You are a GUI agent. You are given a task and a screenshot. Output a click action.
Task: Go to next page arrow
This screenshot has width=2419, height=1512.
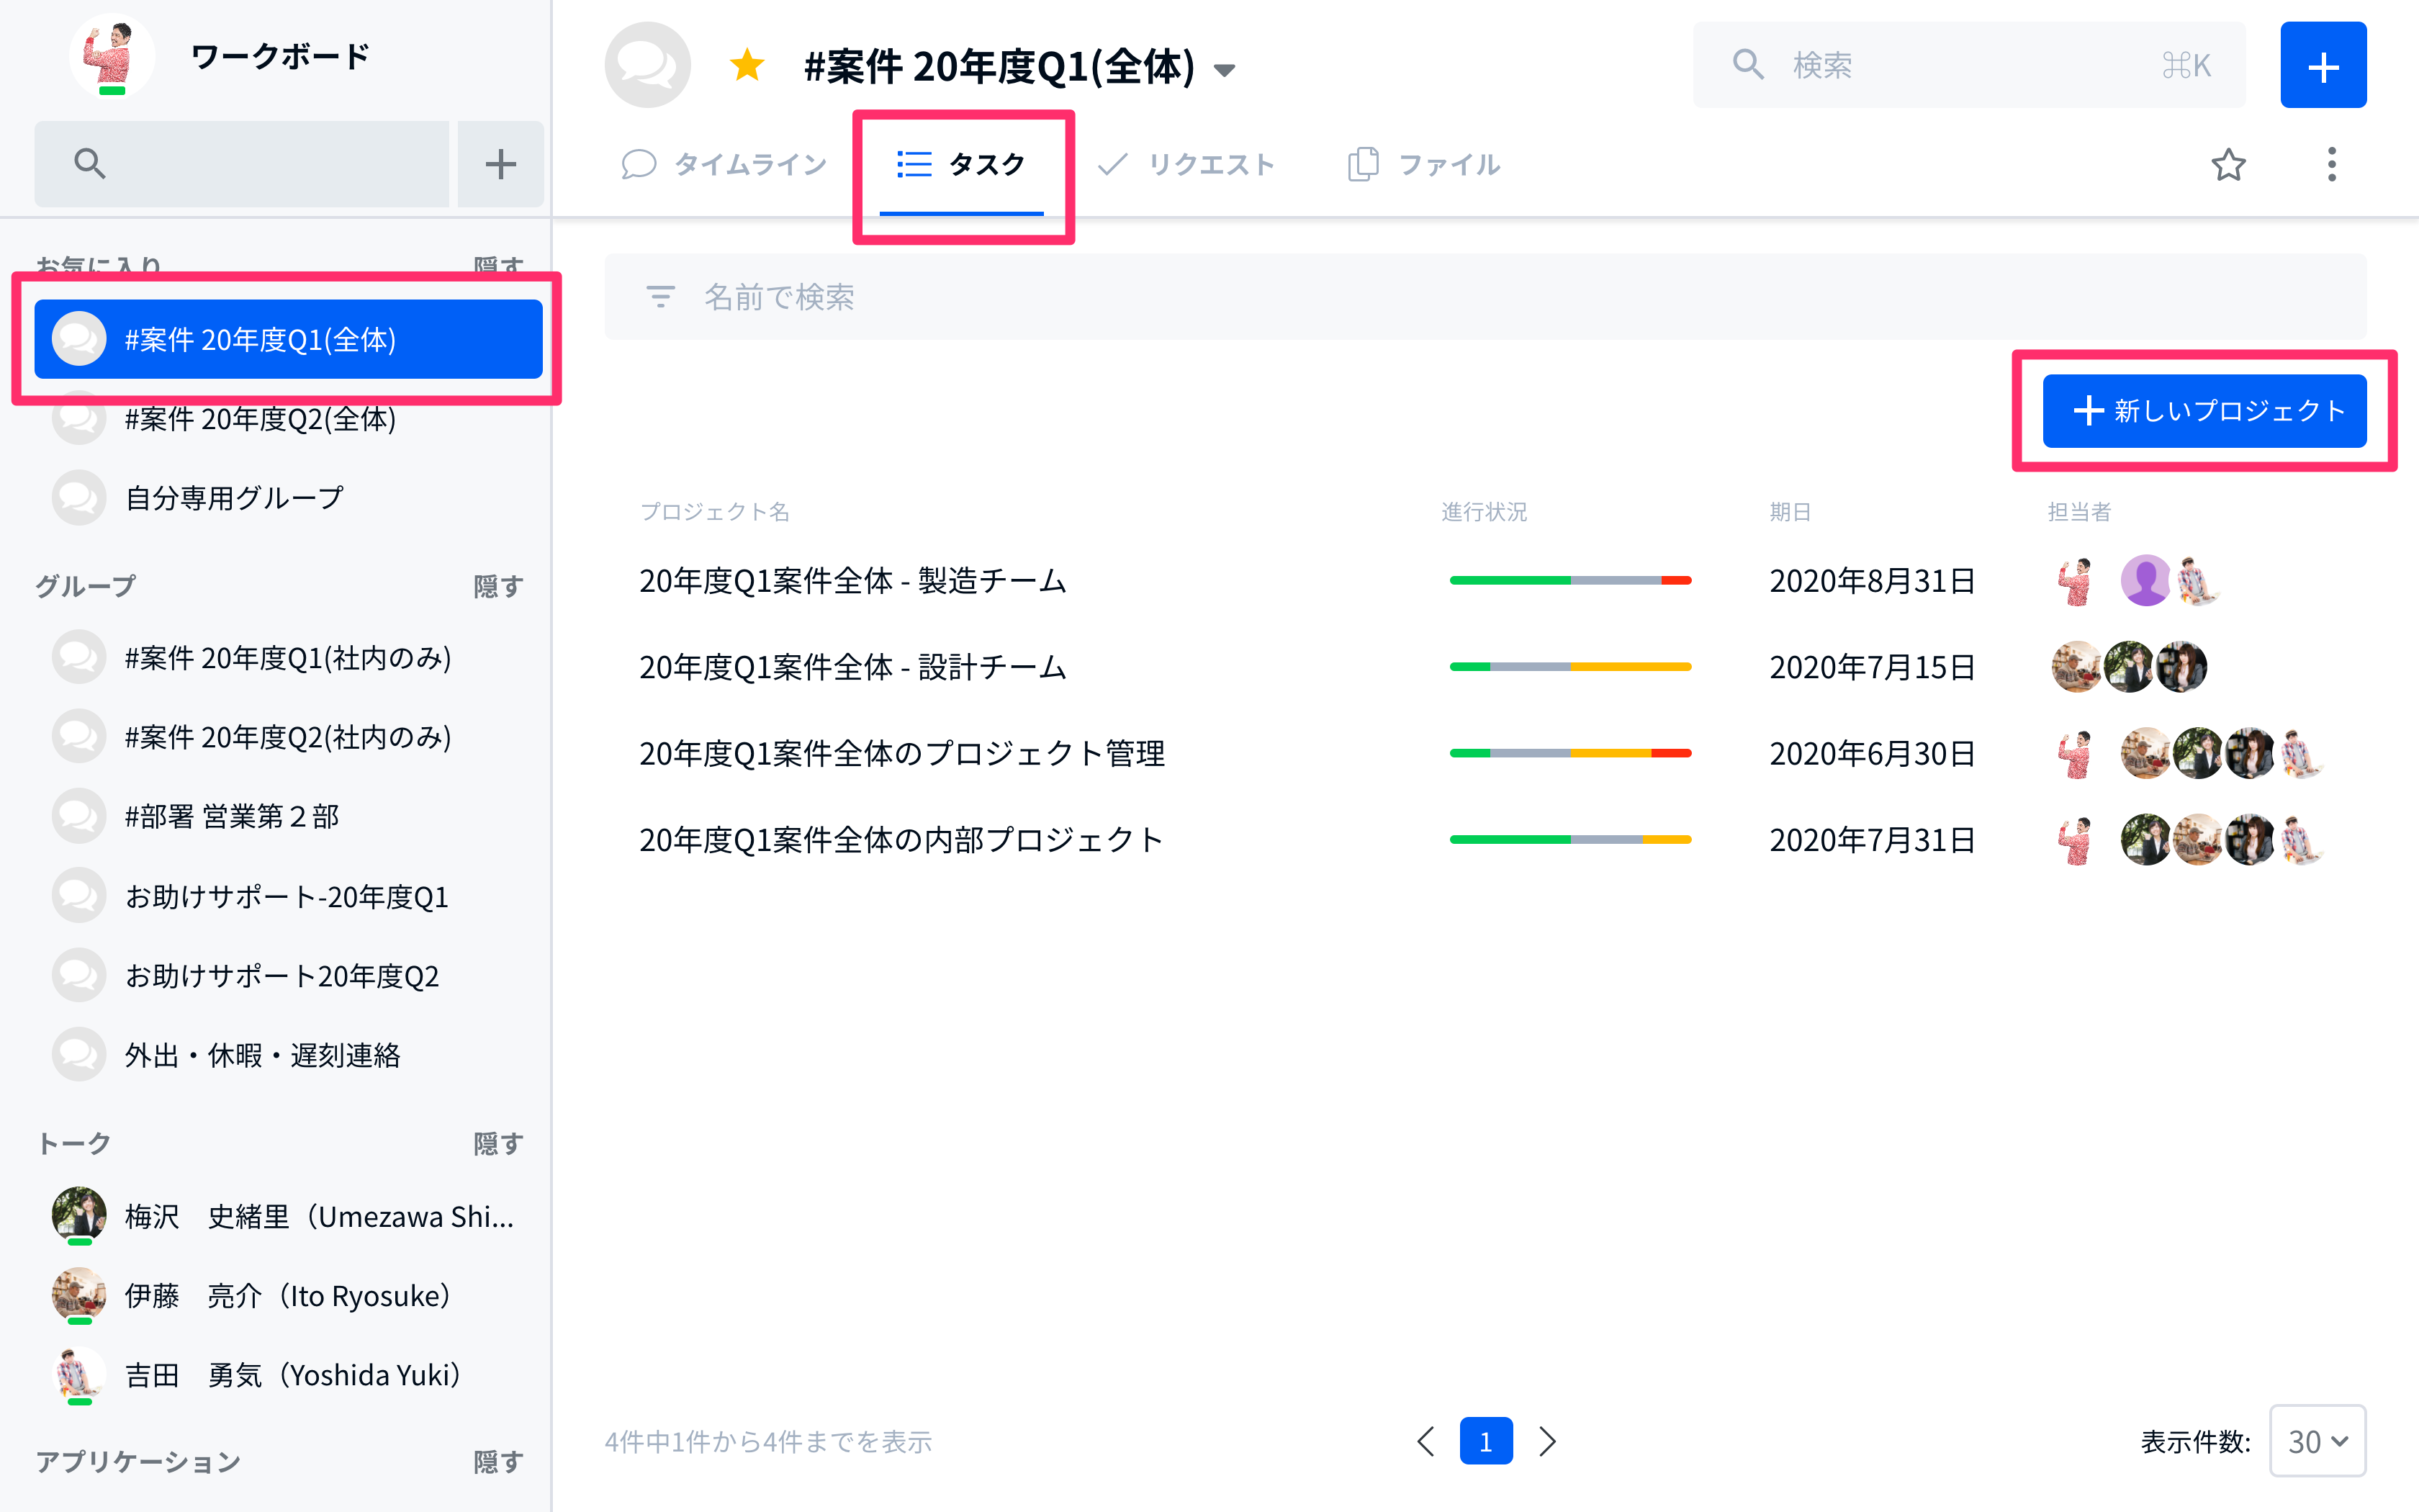1547,1441
